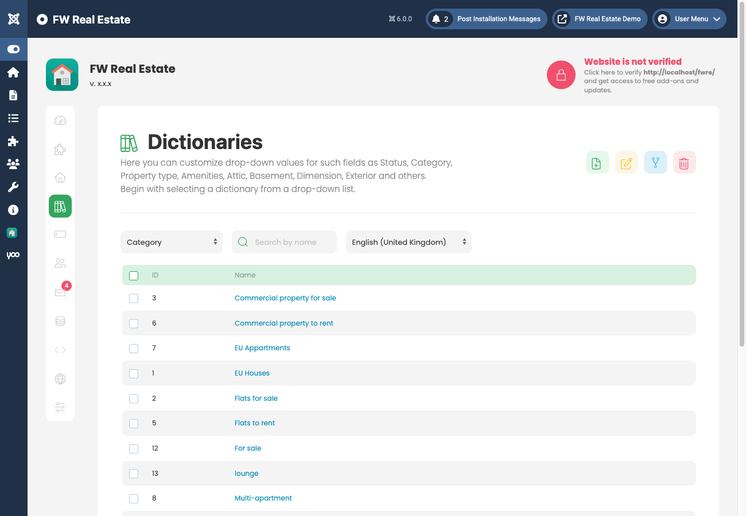Click the red trash delete icon
Image resolution: width=746 pixels, height=516 pixels.
pyautogui.click(x=684, y=162)
